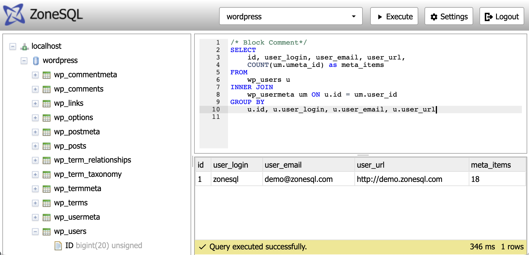Sort by the meta_items column header
529x255 pixels.
click(x=497, y=165)
